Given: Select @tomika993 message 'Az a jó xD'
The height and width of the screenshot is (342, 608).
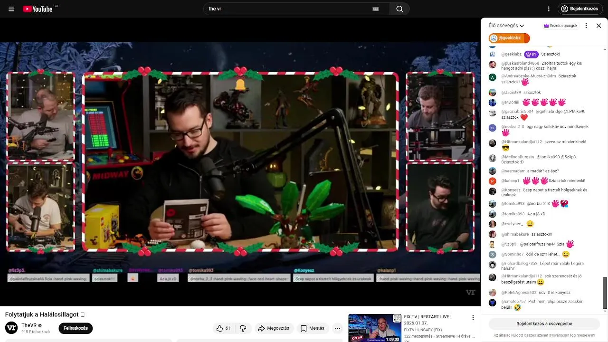Looking at the screenshot, I should tap(536, 214).
